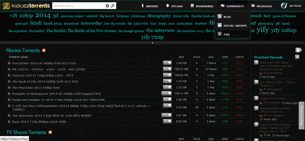Open 'Need Help? Ask Super Users' thread

pos(276,66)
